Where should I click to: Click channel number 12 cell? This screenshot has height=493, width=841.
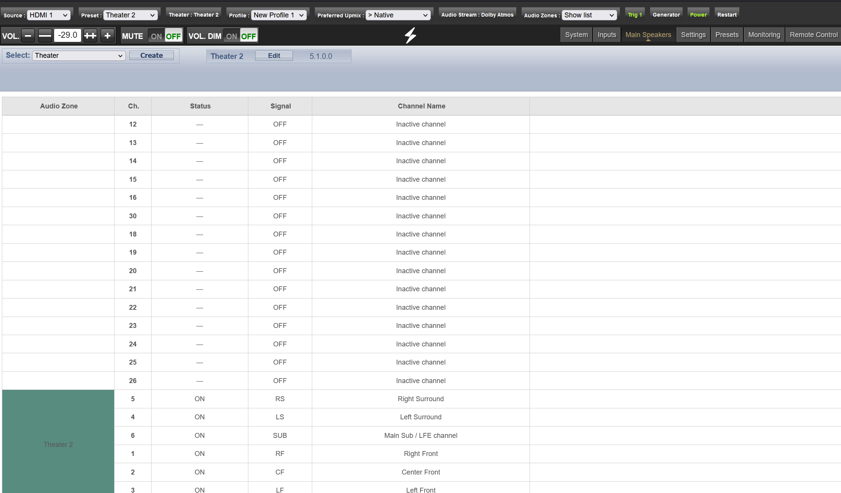(133, 124)
